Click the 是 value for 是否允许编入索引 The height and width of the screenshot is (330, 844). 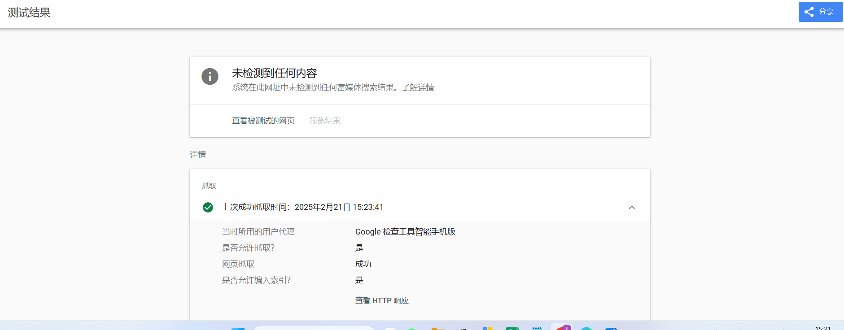pyautogui.click(x=359, y=280)
